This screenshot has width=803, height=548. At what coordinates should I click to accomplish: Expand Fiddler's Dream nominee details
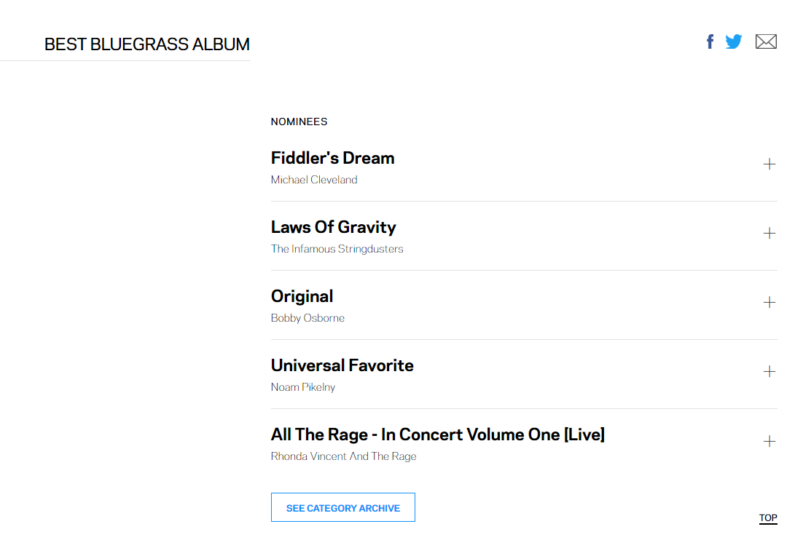[769, 164]
